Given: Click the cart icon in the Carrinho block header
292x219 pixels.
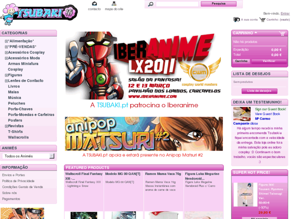Looking at the screenshot, I should coord(282,33).
